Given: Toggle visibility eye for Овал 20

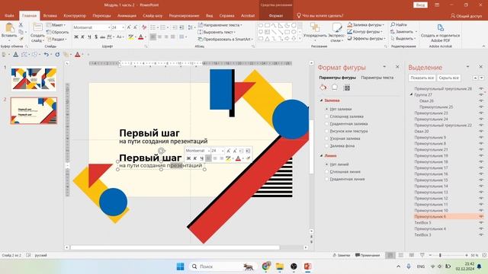Looking at the screenshot, I should pos(481,131).
